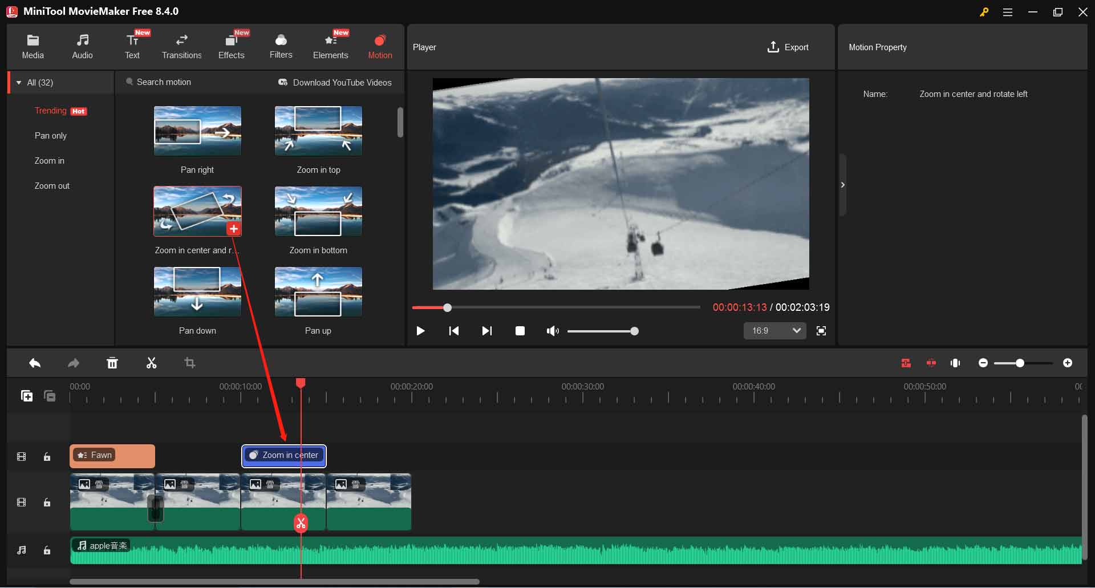
Task: Open the Elements panel
Action: click(331, 46)
